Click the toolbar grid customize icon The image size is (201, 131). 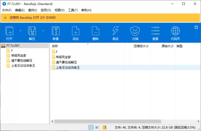(x=196, y=27)
